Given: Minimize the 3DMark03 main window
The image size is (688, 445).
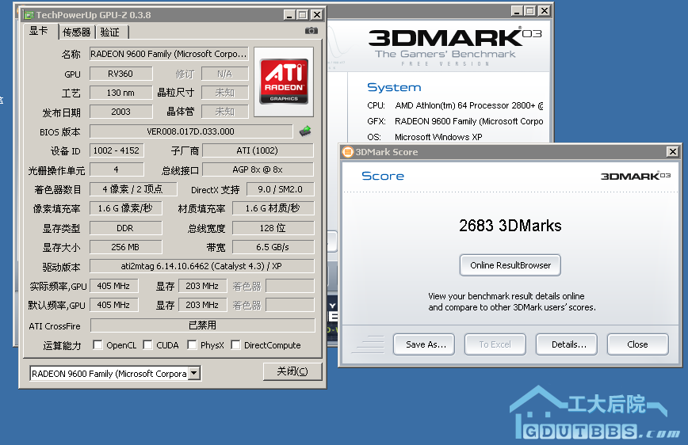Looking at the screenshot, I should click(517, 10).
